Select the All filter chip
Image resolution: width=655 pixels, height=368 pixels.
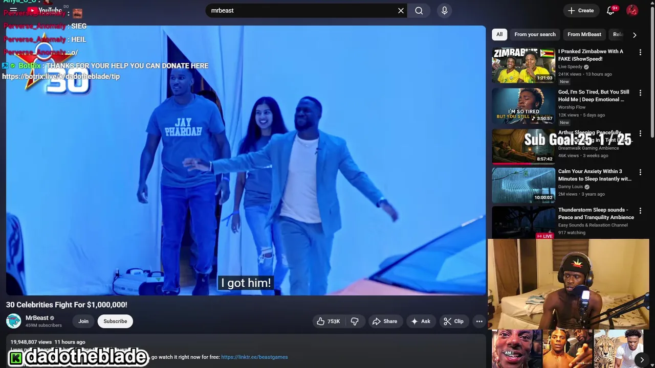[499, 34]
